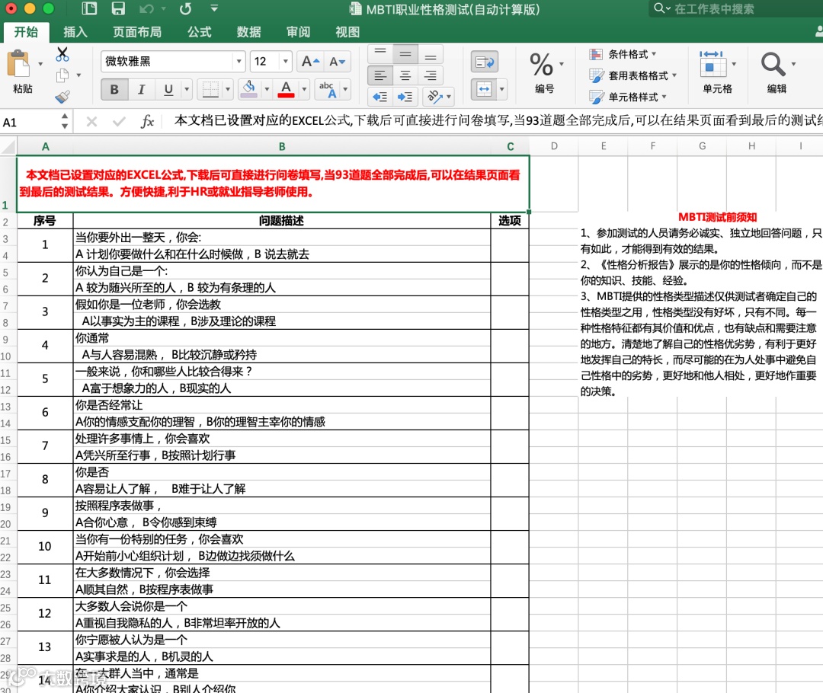Screen dimensions: 823x693
Task: Align text left
Action: coord(380,75)
